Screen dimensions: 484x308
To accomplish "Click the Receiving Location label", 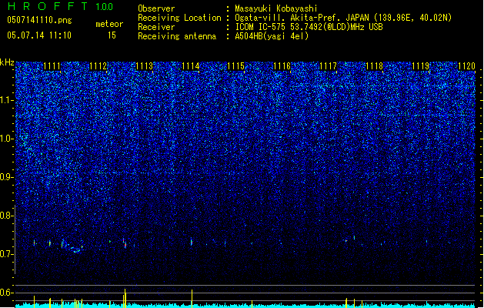I will [179, 18].
